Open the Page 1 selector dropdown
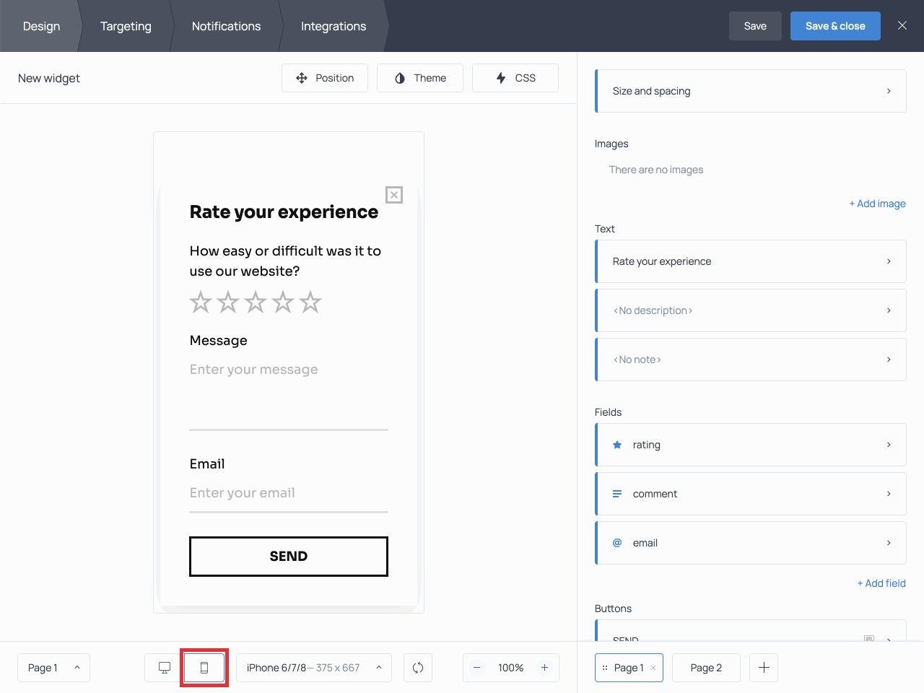 point(53,668)
